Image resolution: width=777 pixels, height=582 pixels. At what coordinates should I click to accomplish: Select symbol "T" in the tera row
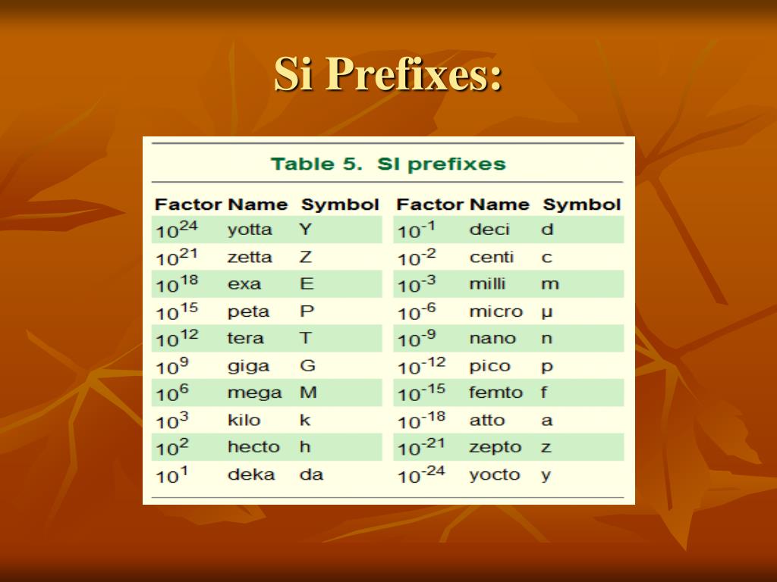[x=305, y=338]
